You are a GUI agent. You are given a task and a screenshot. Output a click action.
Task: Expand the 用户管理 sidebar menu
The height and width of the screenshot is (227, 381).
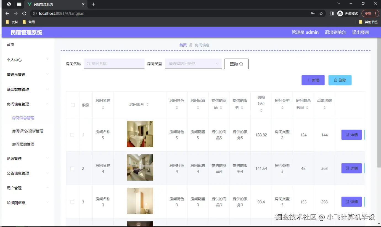point(28,188)
